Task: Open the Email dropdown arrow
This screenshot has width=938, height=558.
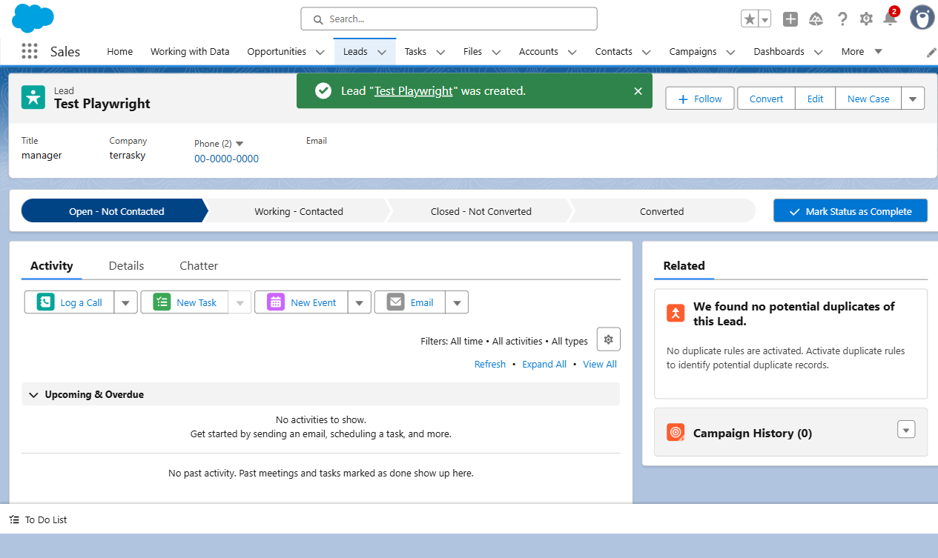Action: pos(457,302)
